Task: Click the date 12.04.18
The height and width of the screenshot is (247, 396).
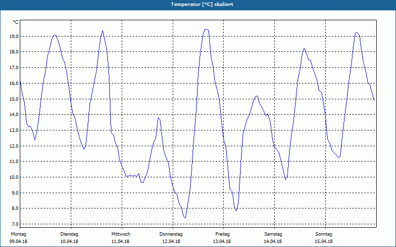Action: (171, 242)
